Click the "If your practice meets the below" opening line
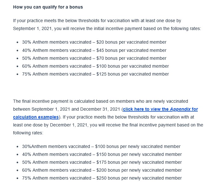The width and height of the screenshot is (219, 190). point(97,21)
